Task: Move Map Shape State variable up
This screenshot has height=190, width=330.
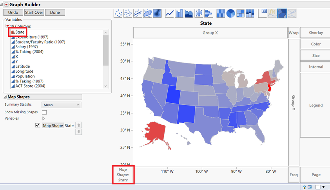Action: tap(78, 125)
